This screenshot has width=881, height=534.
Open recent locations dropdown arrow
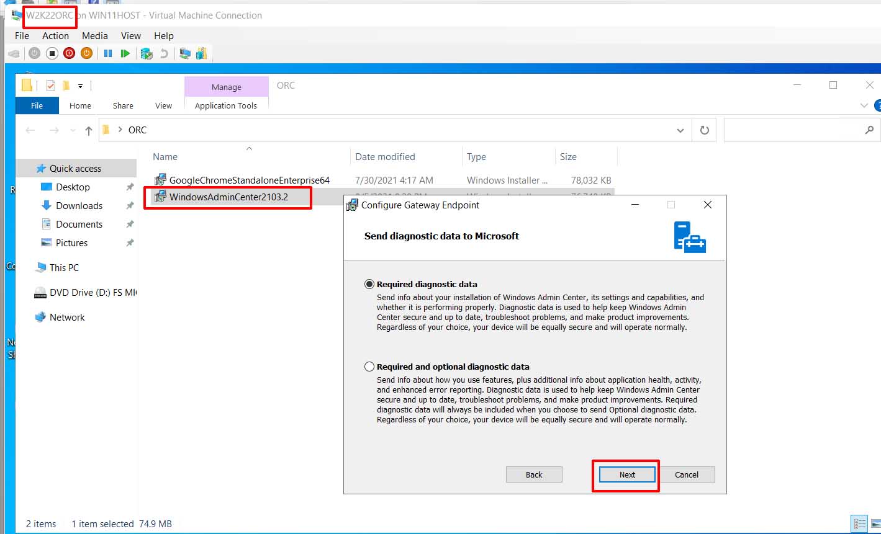click(x=73, y=130)
